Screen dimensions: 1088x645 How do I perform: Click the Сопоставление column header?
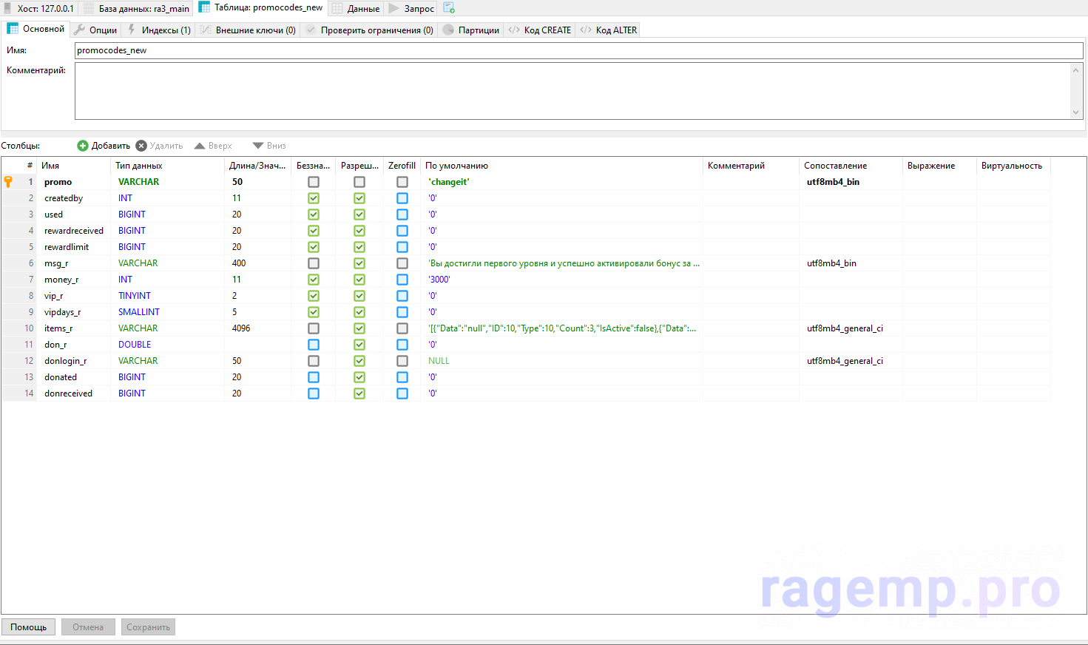(x=851, y=166)
